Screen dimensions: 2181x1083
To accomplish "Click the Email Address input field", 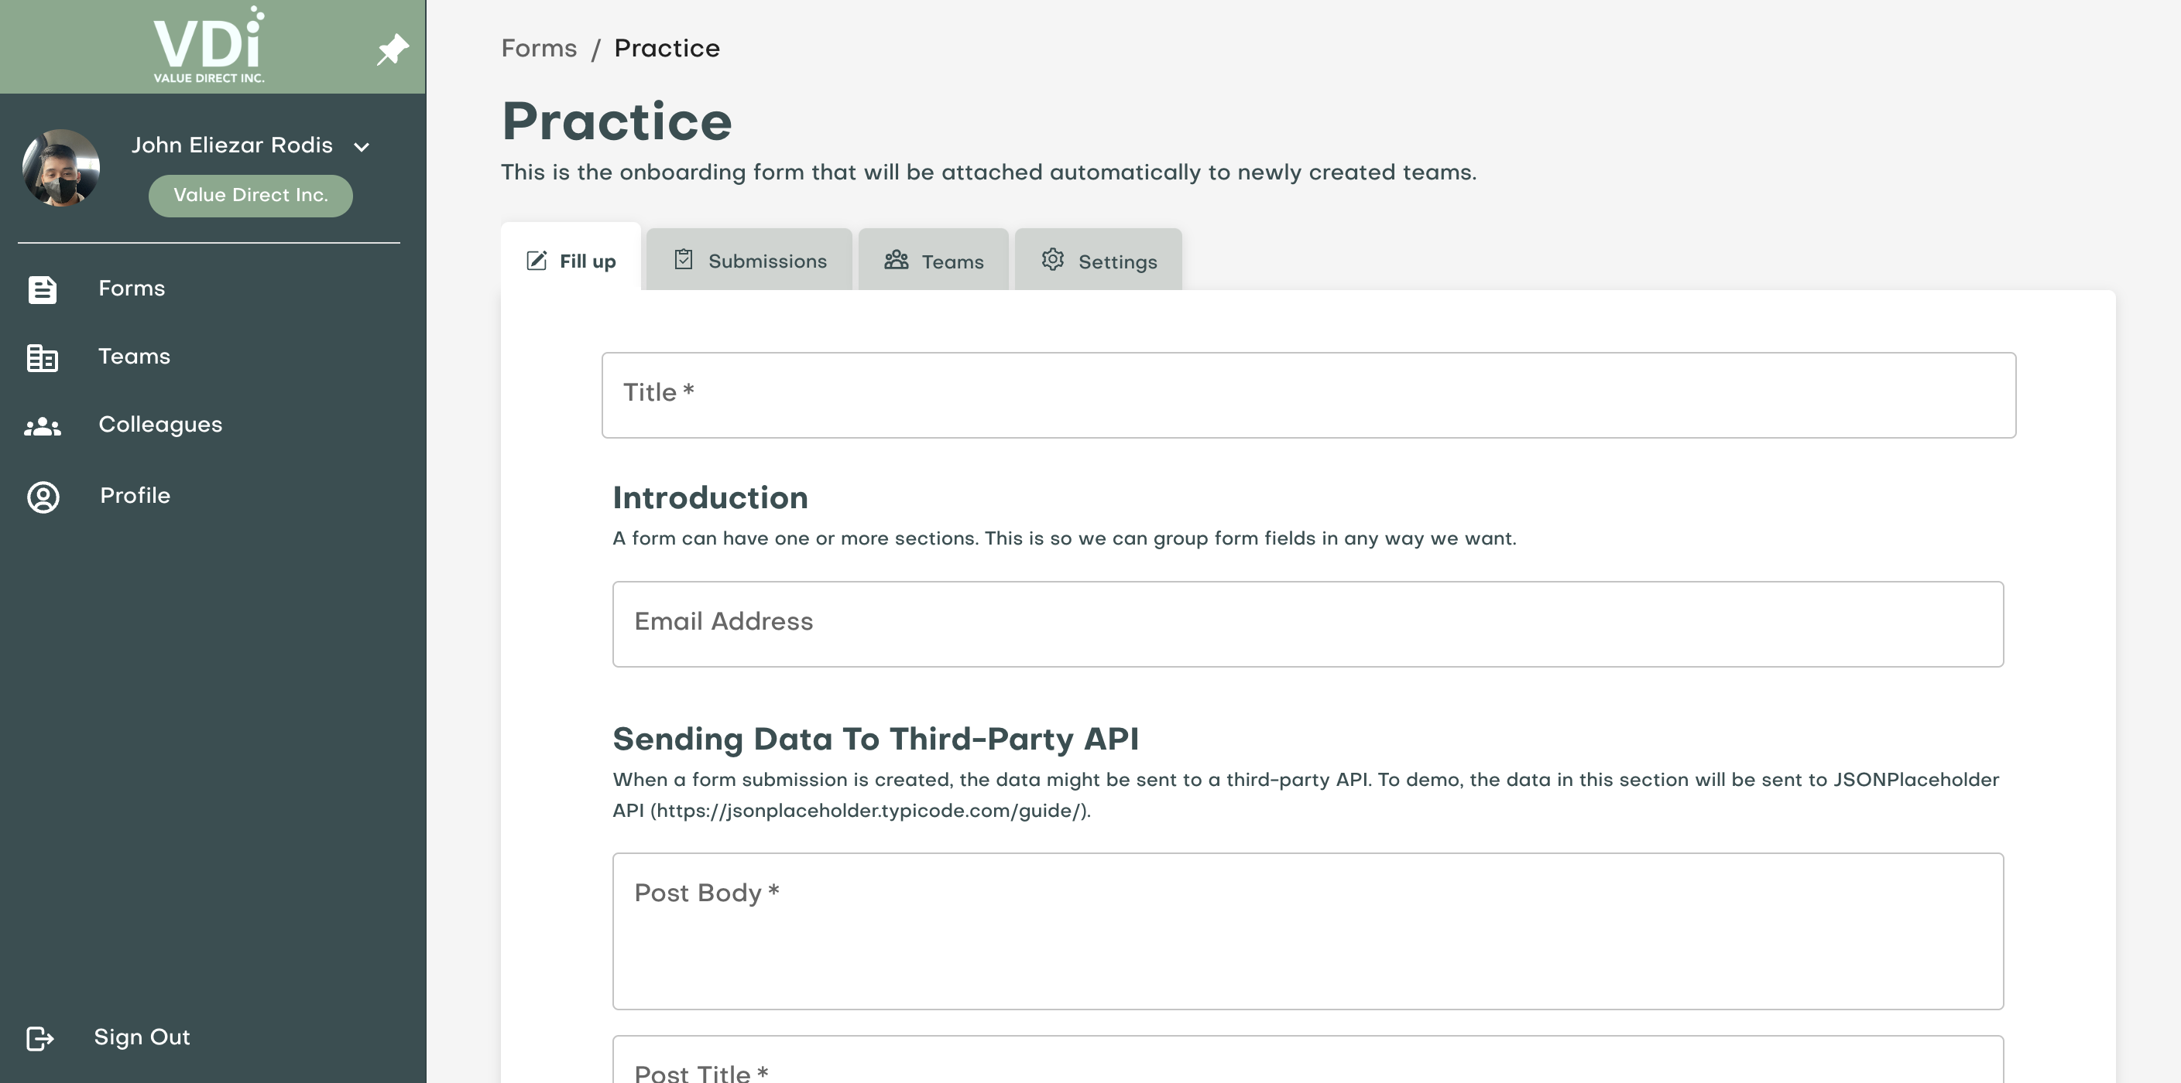I will 1308,623.
